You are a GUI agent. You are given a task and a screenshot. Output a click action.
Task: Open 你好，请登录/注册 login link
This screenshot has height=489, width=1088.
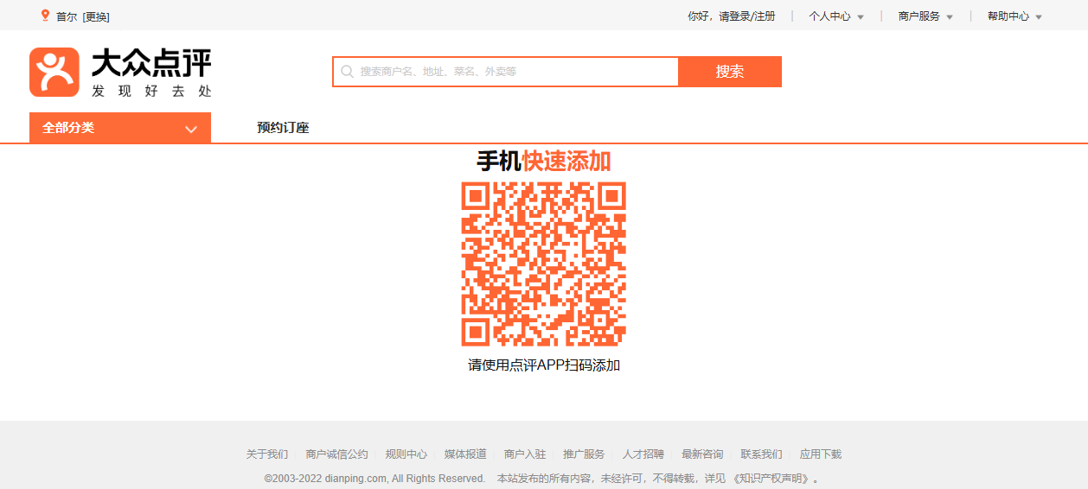(731, 16)
